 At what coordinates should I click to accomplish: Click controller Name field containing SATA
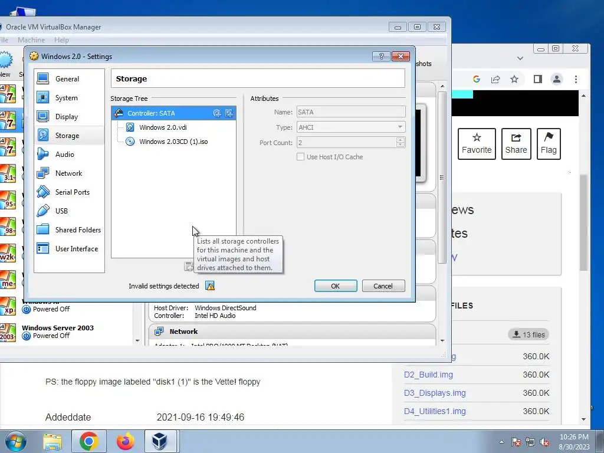(351, 112)
